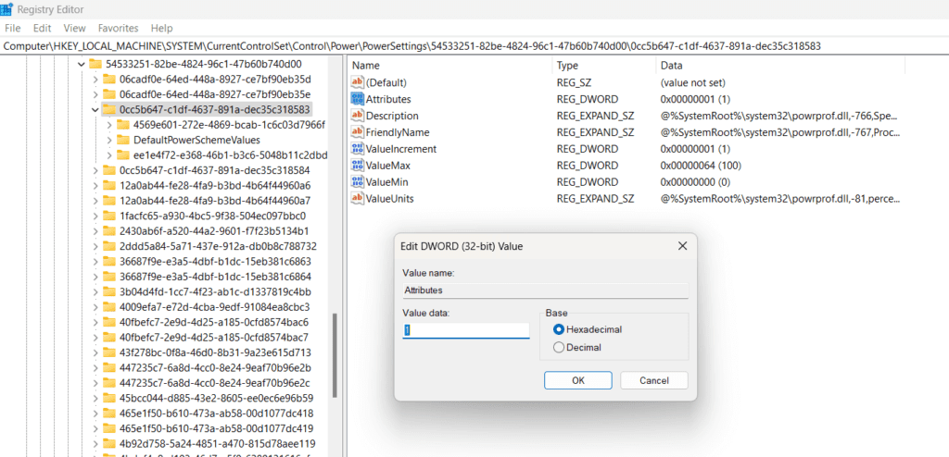The image size is (949, 457).
Task: Click folder icon of 4b92d758-5a24-4851-a470-815d78aee119
Action: (x=109, y=444)
